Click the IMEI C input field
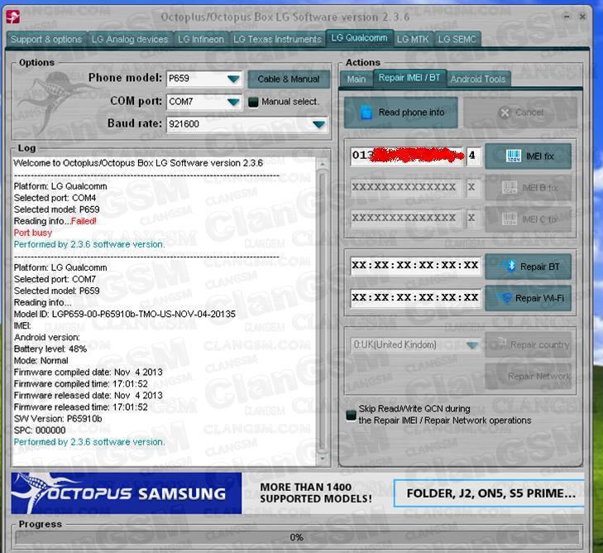 click(406, 219)
